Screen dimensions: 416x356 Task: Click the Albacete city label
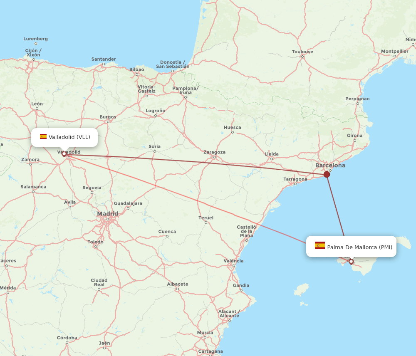click(178, 284)
